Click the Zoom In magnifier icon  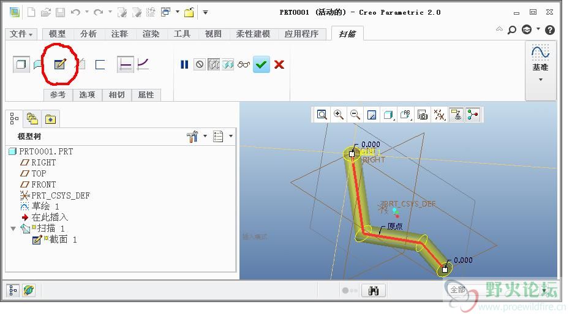[339, 115]
